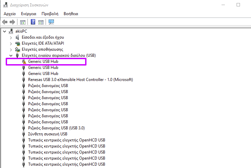Click the icon beside Σύνθετη συσκευή USB
Image resolution: width=251 pixels, height=168 pixels.
point(24,134)
